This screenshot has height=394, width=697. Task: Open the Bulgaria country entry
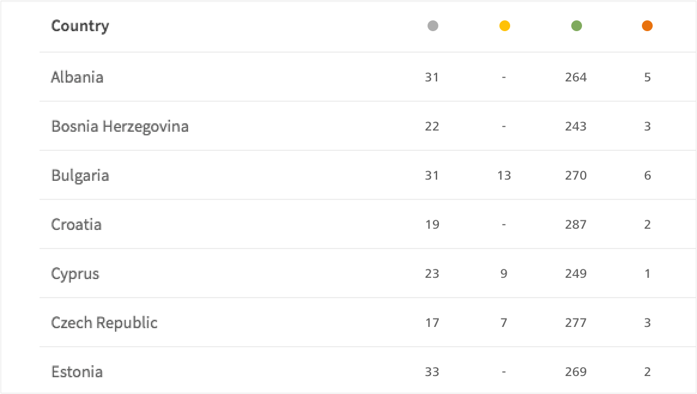pyautogui.click(x=80, y=175)
